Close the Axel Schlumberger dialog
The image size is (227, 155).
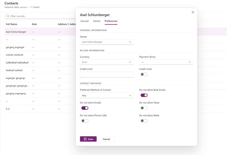pyautogui.click(x=193, y=12)
